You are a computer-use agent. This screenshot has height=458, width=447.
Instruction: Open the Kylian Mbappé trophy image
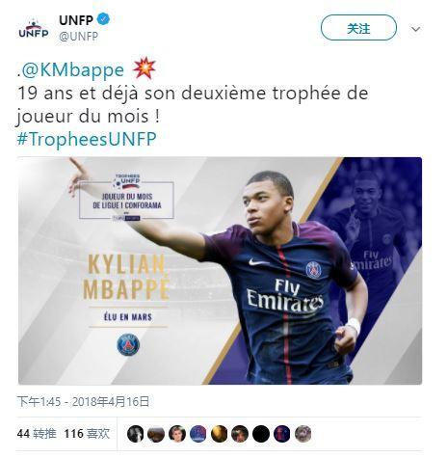pos(220,271)
